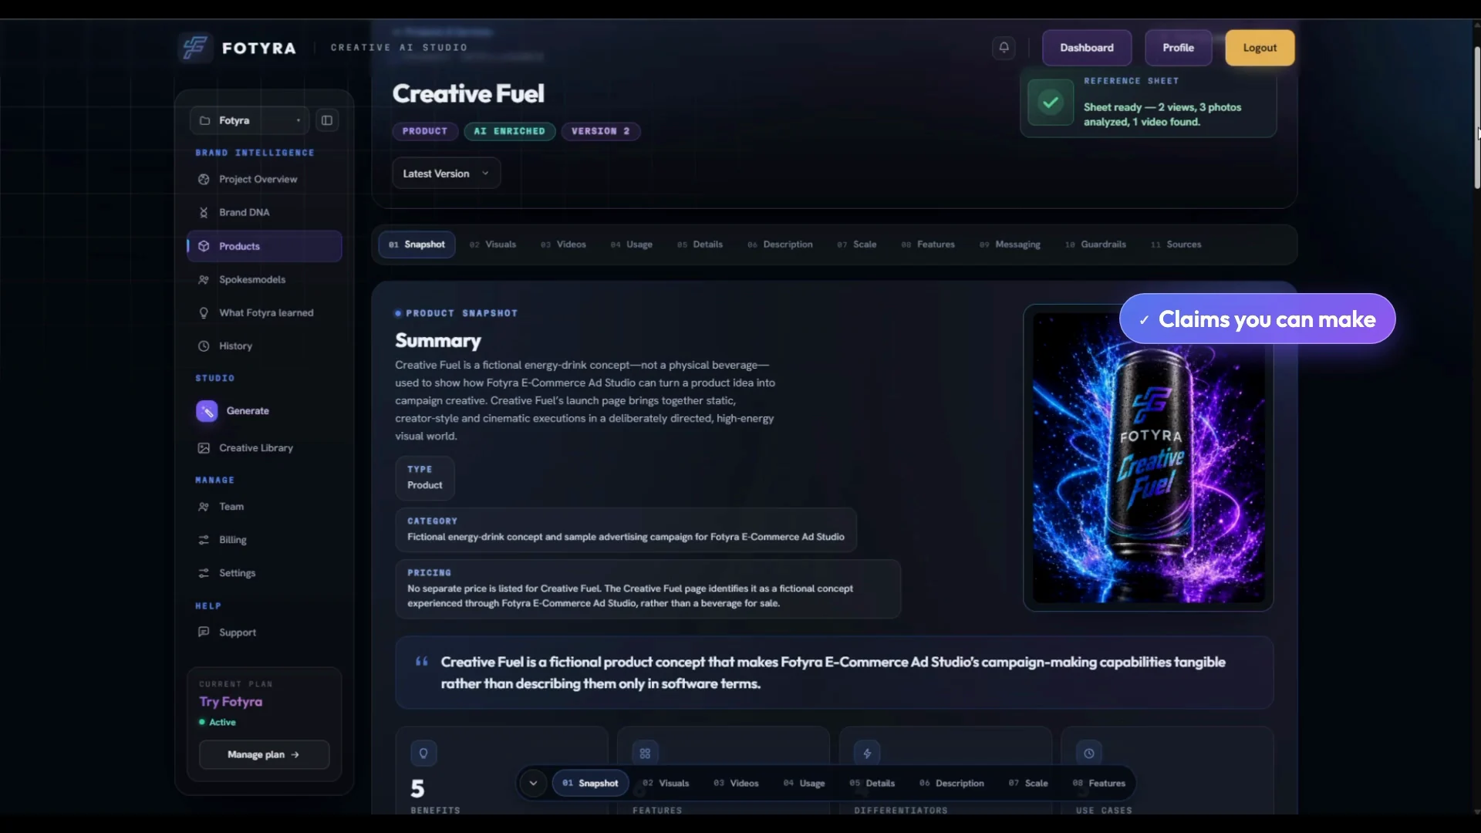Click the Brand DNA icon
Image resolution: width=1481 pixels, height=833 pixels.
pos(204,212)
